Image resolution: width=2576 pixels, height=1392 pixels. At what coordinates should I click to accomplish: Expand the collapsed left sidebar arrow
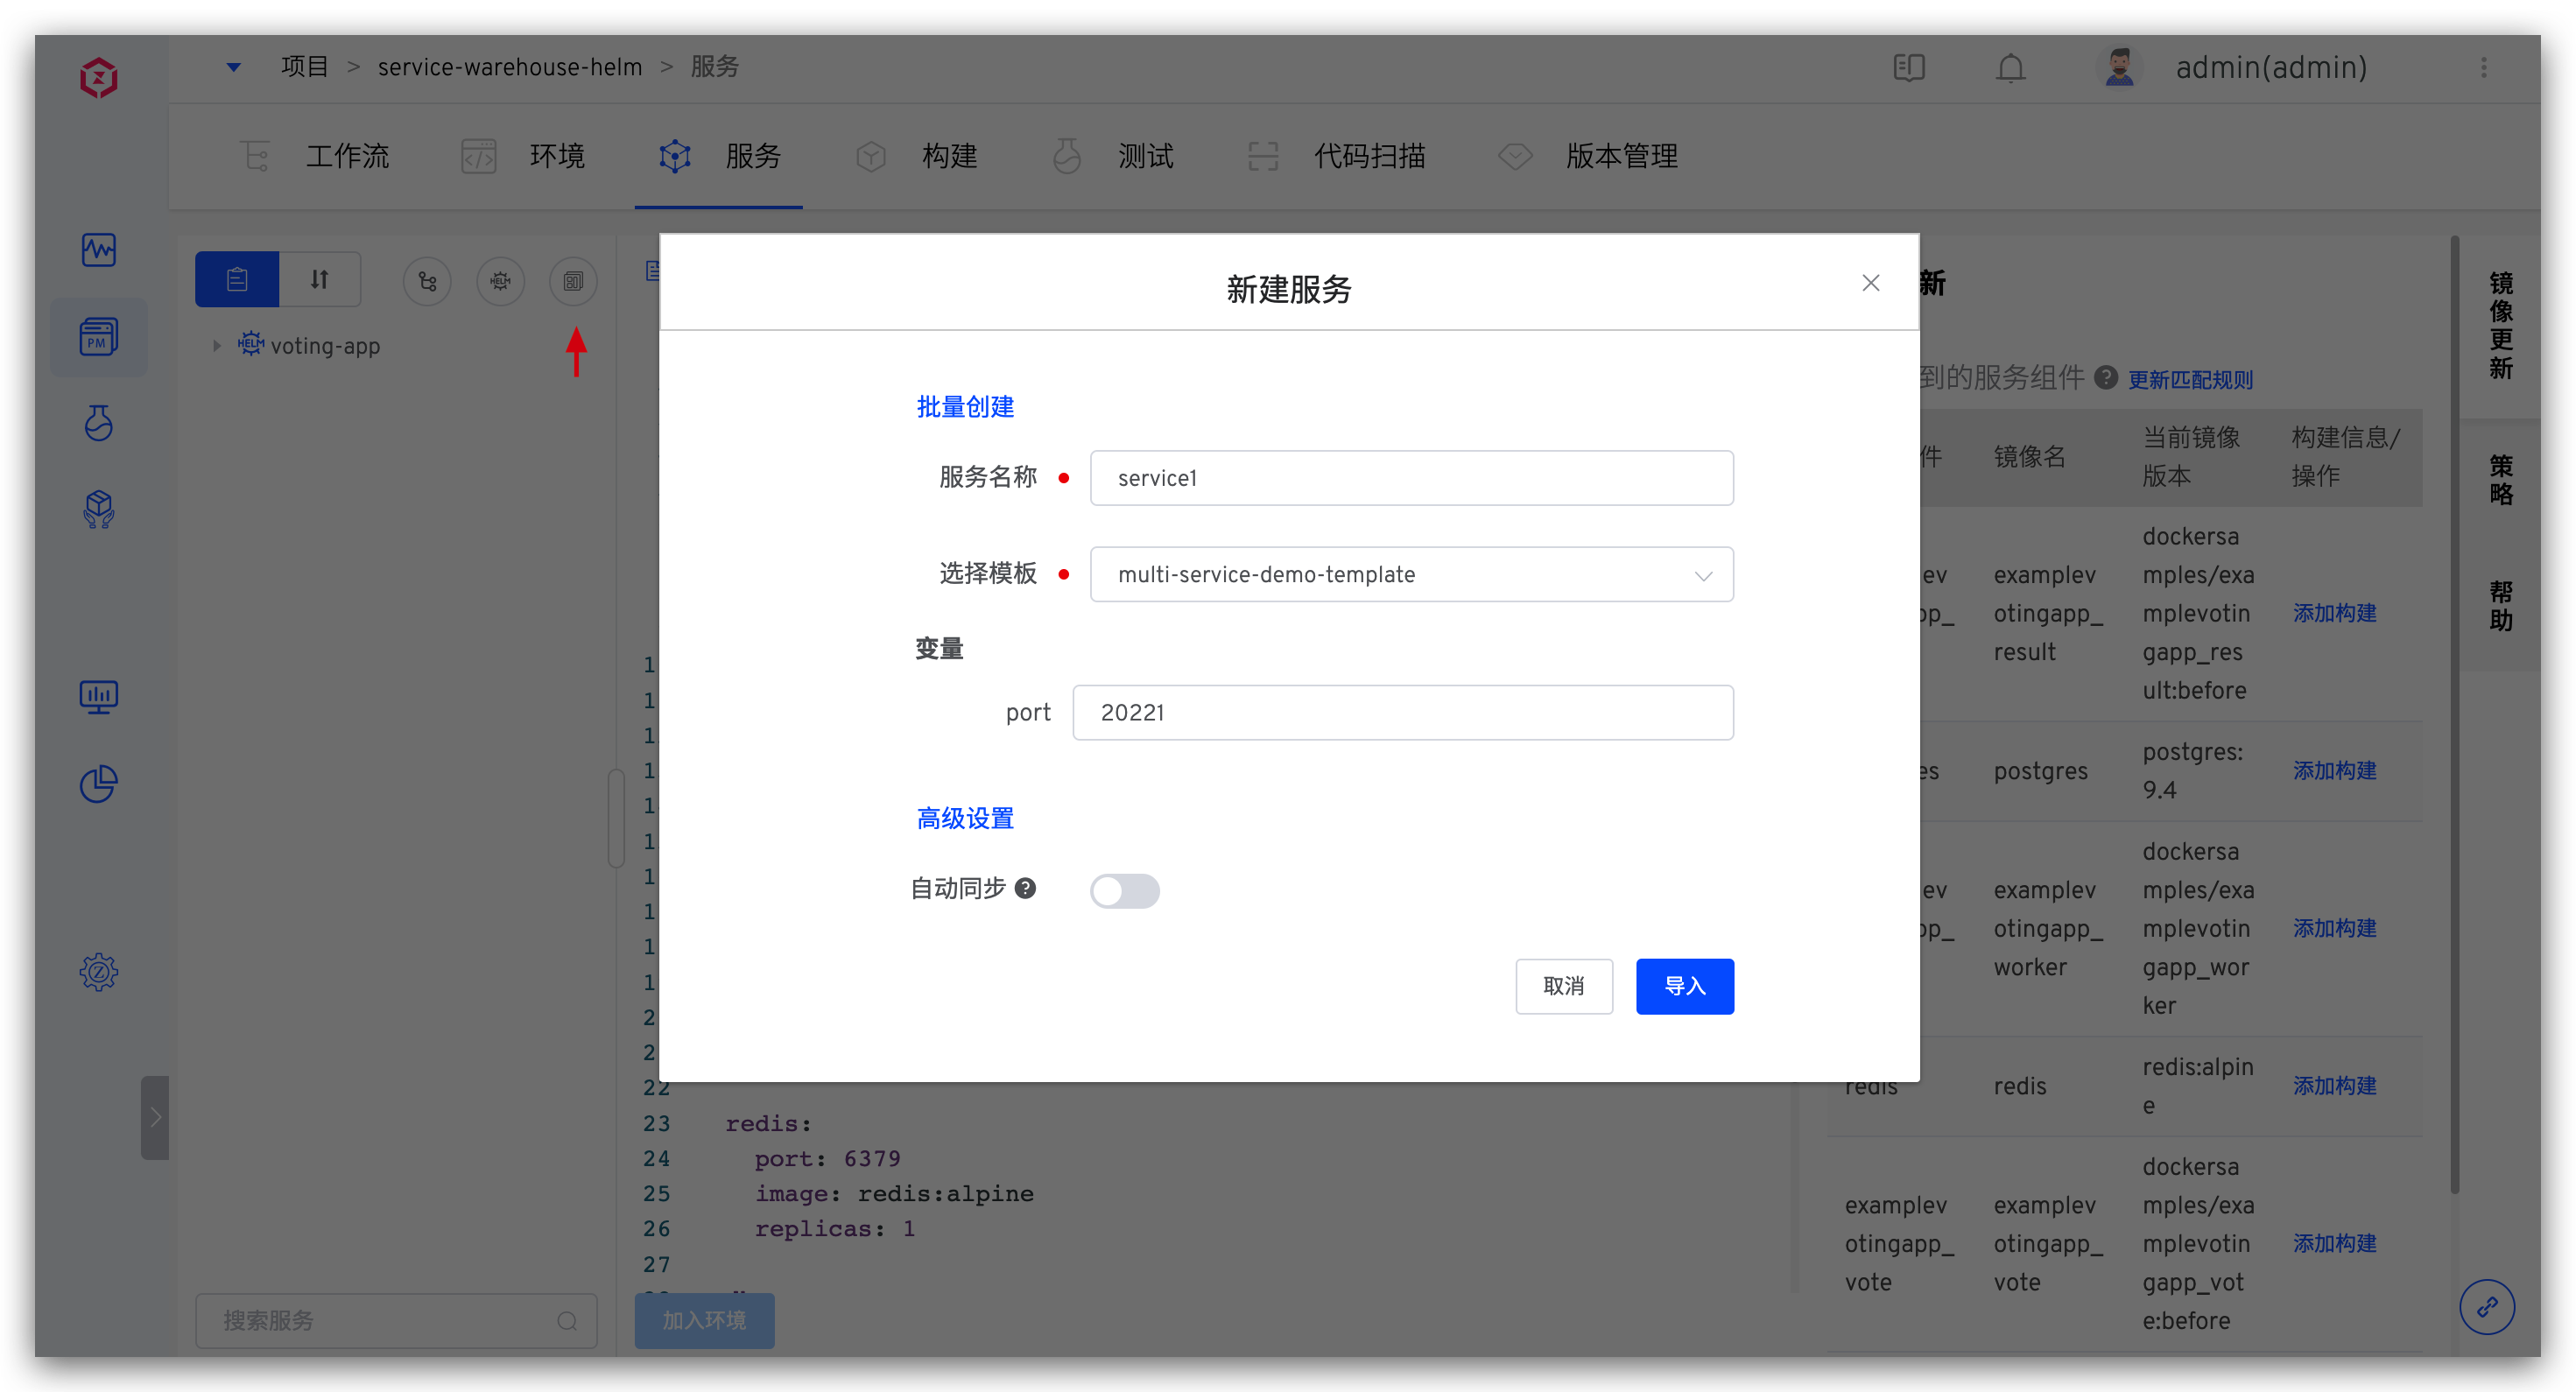(x=155, y=1117)
